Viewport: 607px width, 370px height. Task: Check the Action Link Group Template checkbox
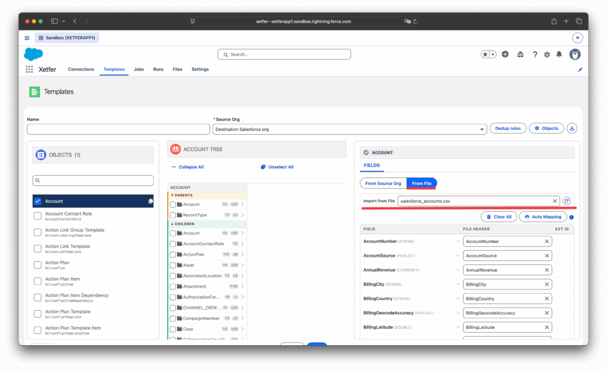[x=37, y=232]
